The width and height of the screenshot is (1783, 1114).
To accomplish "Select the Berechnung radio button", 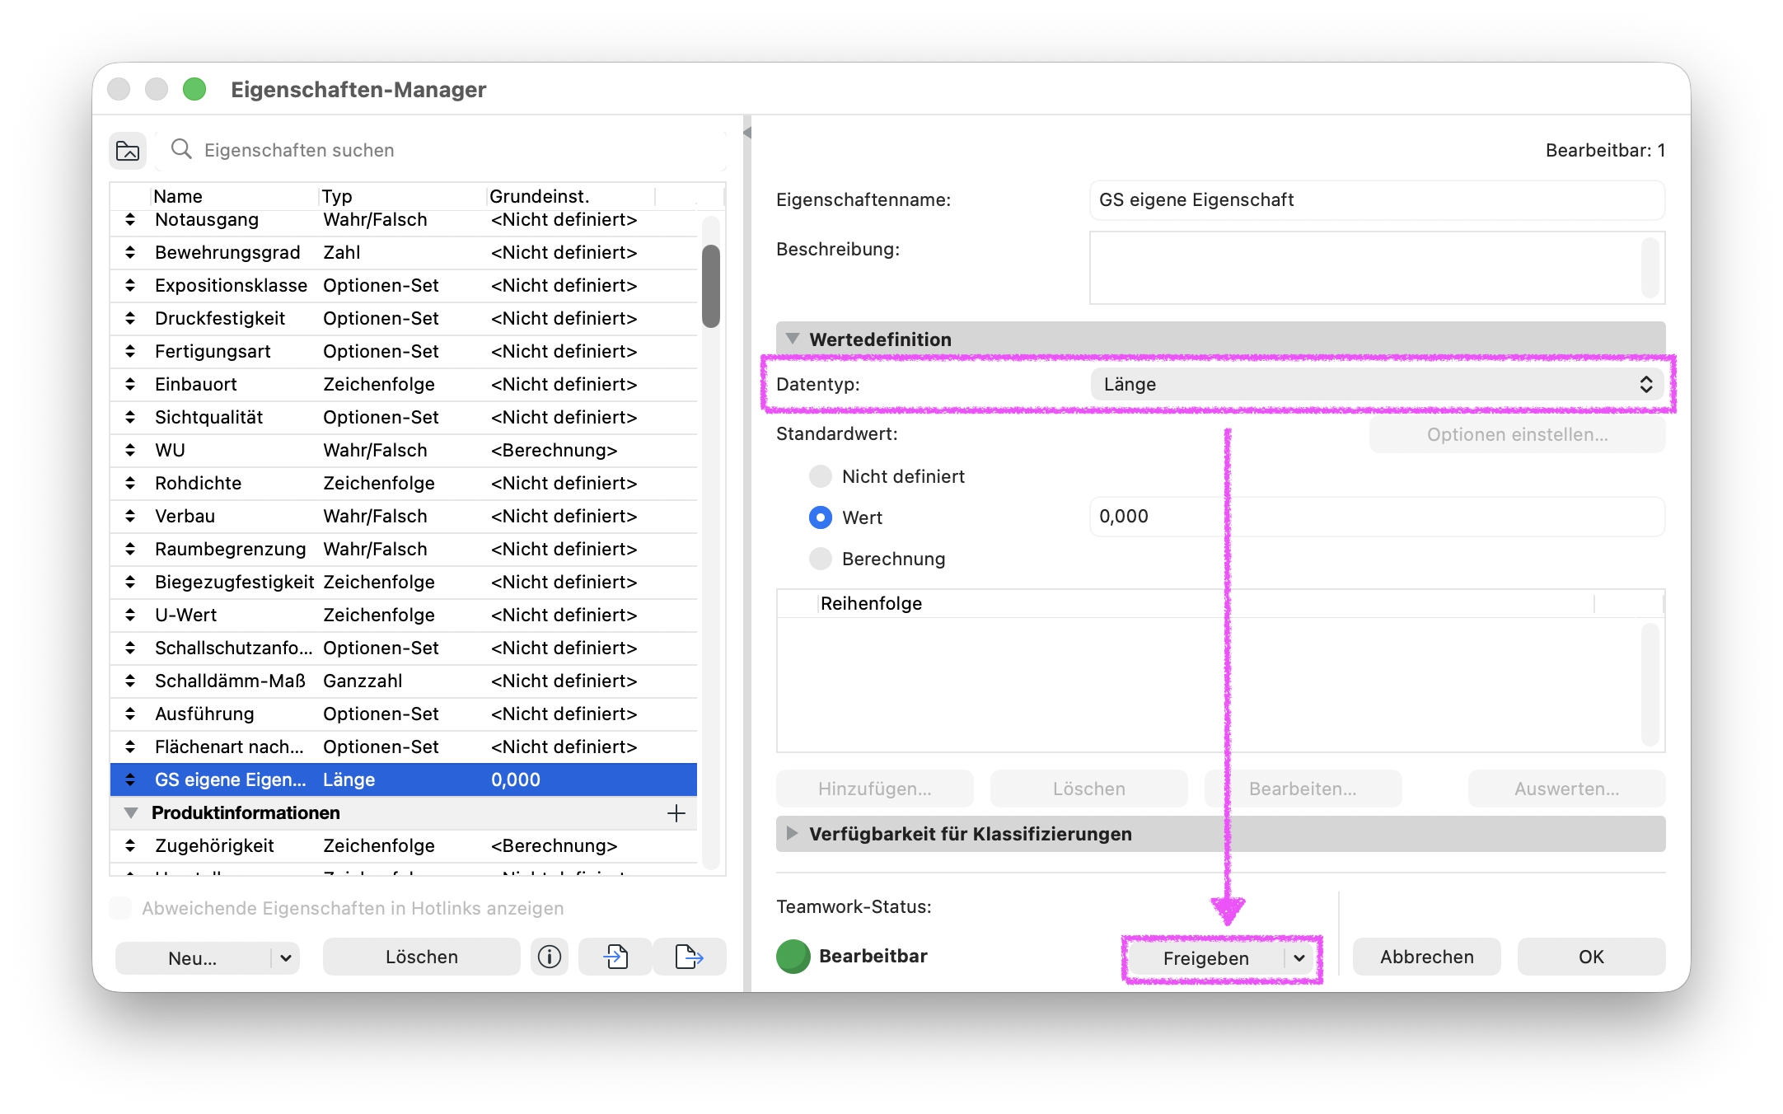I will point(821,559).
